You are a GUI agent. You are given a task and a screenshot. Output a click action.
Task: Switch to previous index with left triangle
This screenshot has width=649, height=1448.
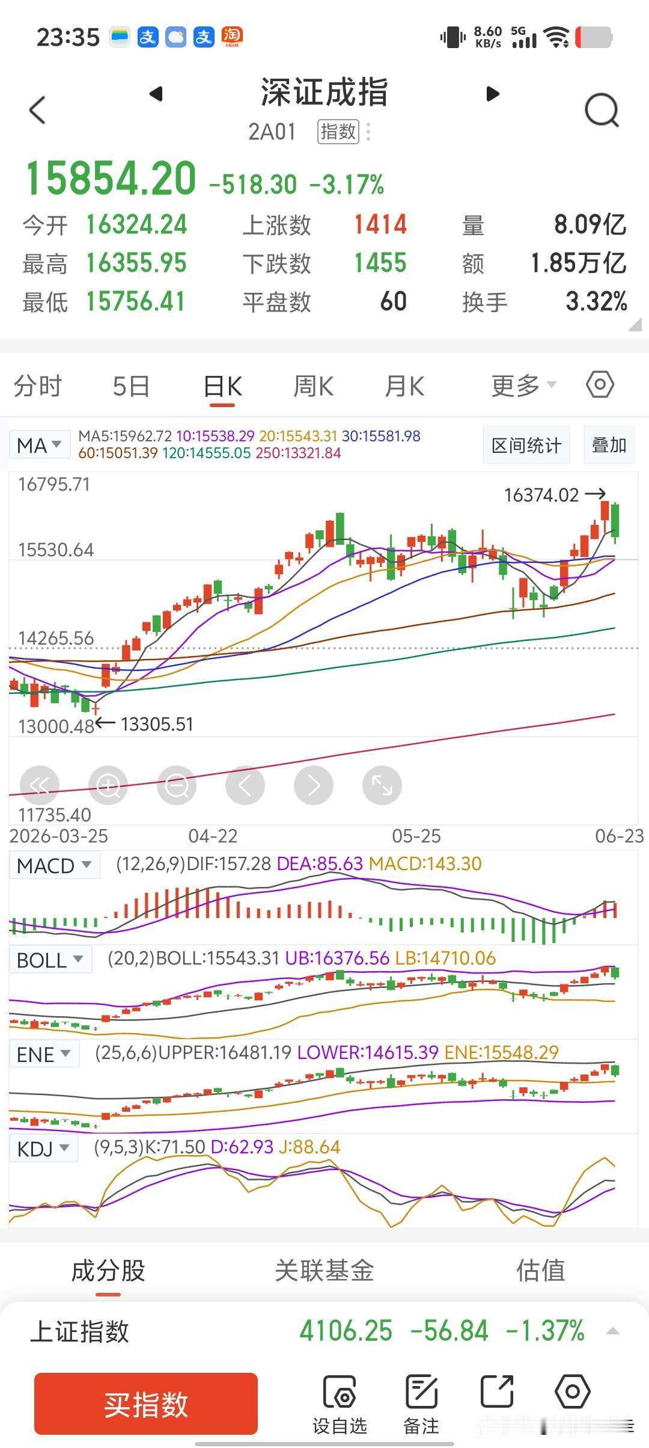[156, 94]
